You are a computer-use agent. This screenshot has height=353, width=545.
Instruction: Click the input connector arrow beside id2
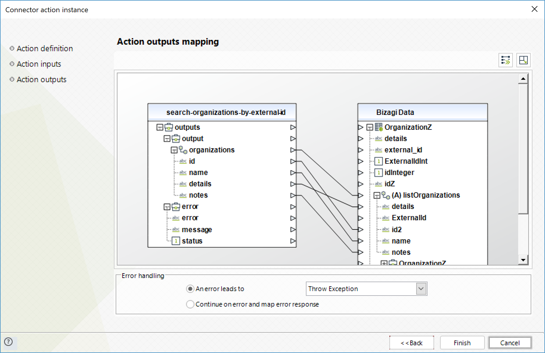(361, 229)
